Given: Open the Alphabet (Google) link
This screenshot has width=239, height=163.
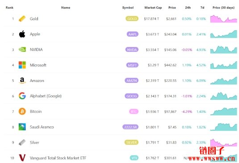Looking at the screenshot, I should (x=46, y=96).
